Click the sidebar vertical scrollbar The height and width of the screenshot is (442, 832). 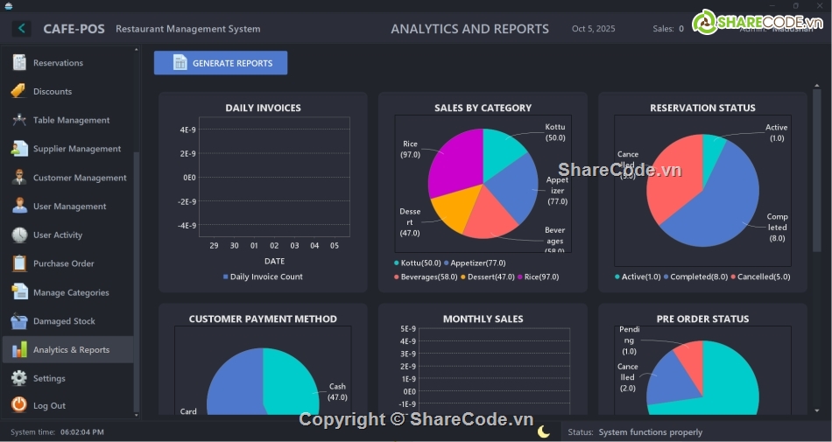coord(136,280)
